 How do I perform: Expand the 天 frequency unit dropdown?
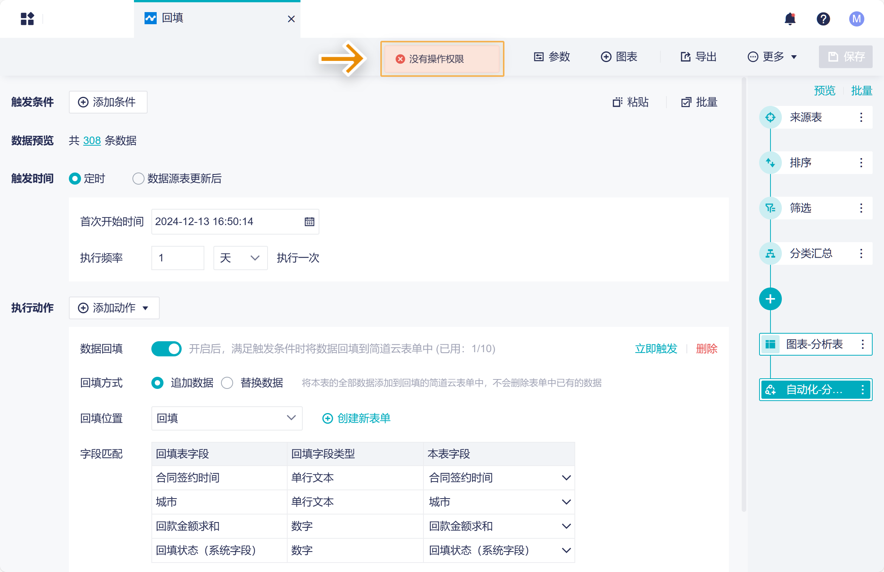pyautogui.click(x=240, y=258)
